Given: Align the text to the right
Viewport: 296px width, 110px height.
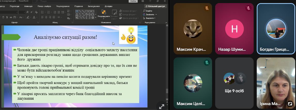Looking at the screenshot, I should [50, 17].
